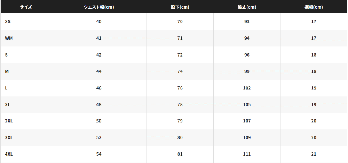Click waist value 50 in 2XL row
The image size is (348, 163).
99,121
